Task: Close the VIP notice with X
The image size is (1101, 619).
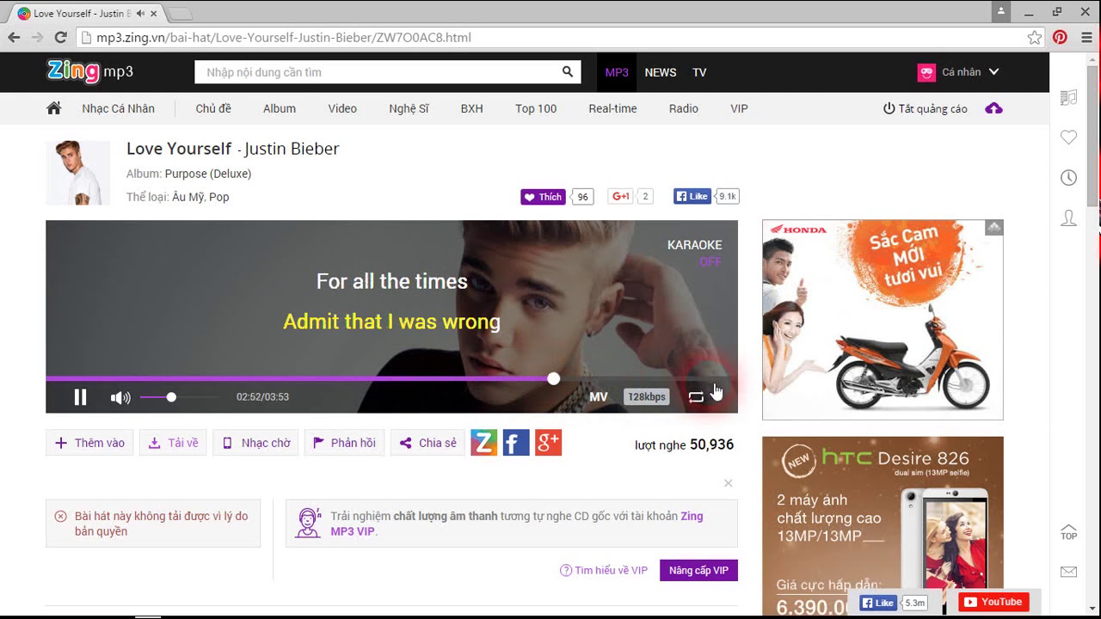Action: point(729,483)
